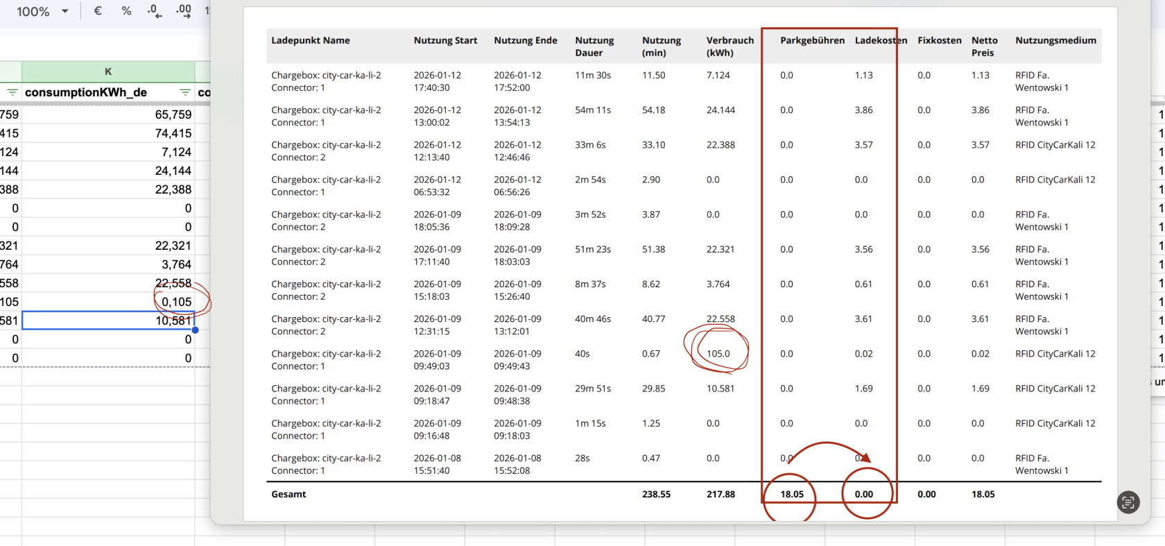Click the "Nutzung Start" column header
The width and height of the screenshot is (1165, 546).
coord(445,40)
